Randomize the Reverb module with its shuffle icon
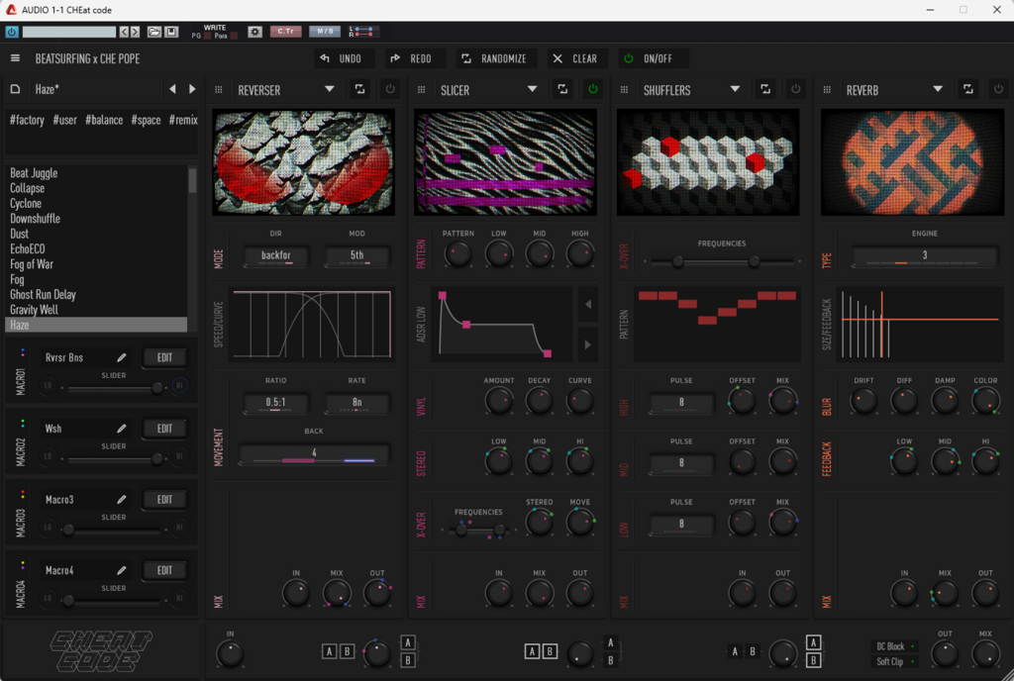Image resolution: width=1014 pixels, height=681 pixels. pyautogui.click(x=968, y=89)
